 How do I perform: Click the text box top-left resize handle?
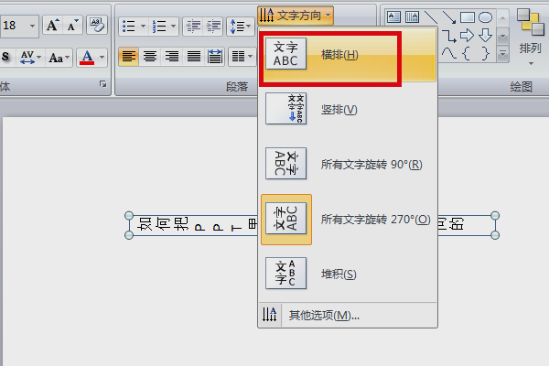[129, 215]
